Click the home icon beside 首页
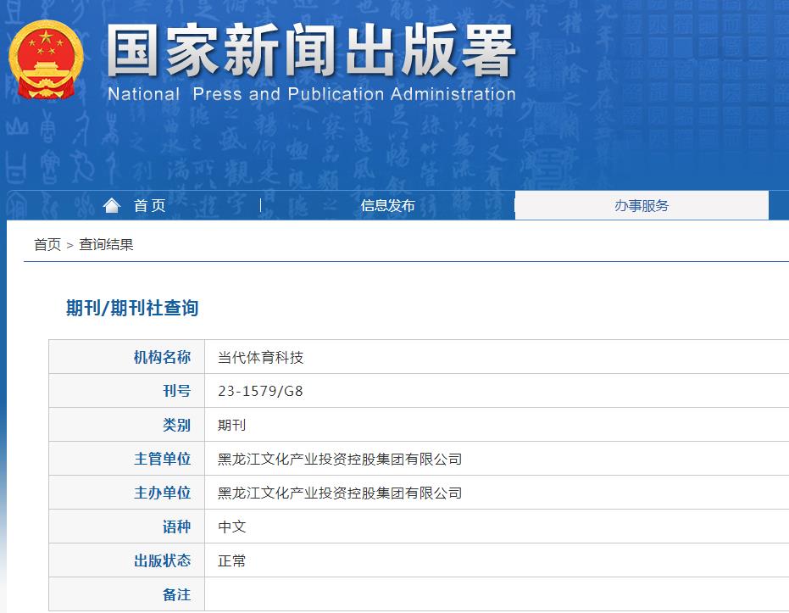Viewport: 789px width, 613px height. click(113, 204)
